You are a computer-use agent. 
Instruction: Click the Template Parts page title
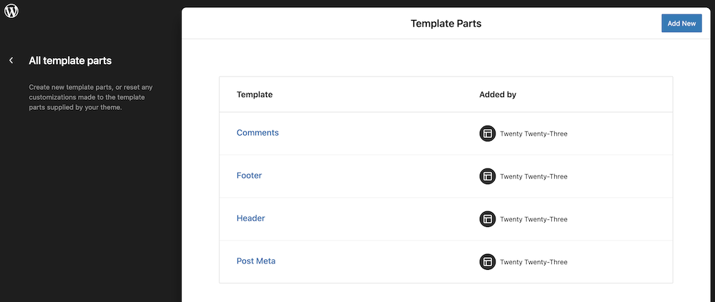(x=446, y=24)
